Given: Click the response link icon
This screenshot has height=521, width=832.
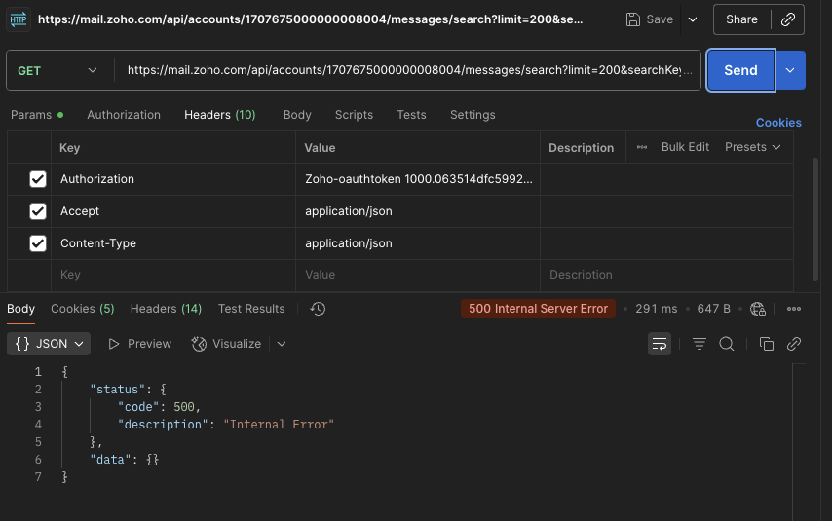Looking at the screenshot, I should click(794, 344).
